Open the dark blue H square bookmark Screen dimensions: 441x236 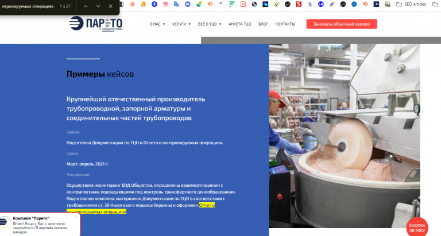tap(376, 4)
